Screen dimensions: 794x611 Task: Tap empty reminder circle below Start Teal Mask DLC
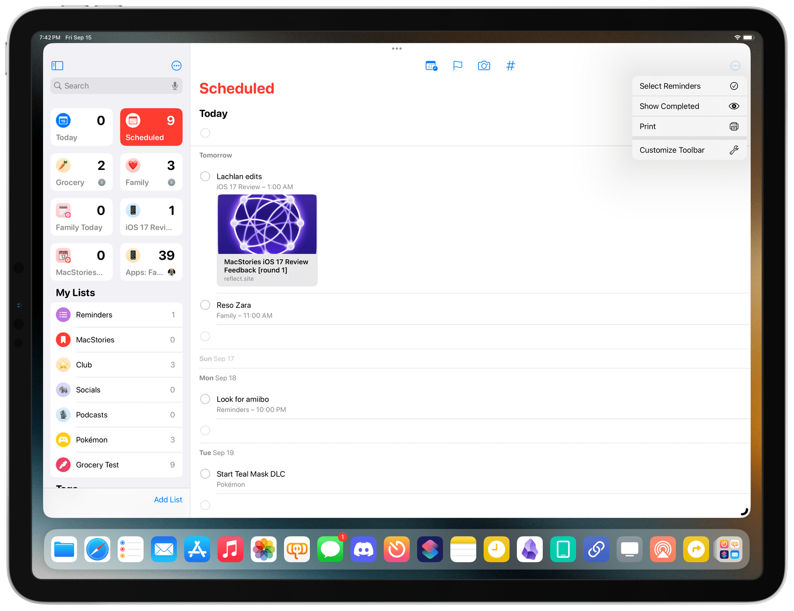click(x=205, y=505)
